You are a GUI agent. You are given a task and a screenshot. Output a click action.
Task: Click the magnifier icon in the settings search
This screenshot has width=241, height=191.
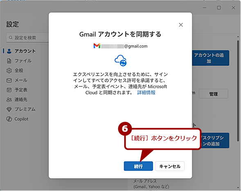(x=11, y=38)
